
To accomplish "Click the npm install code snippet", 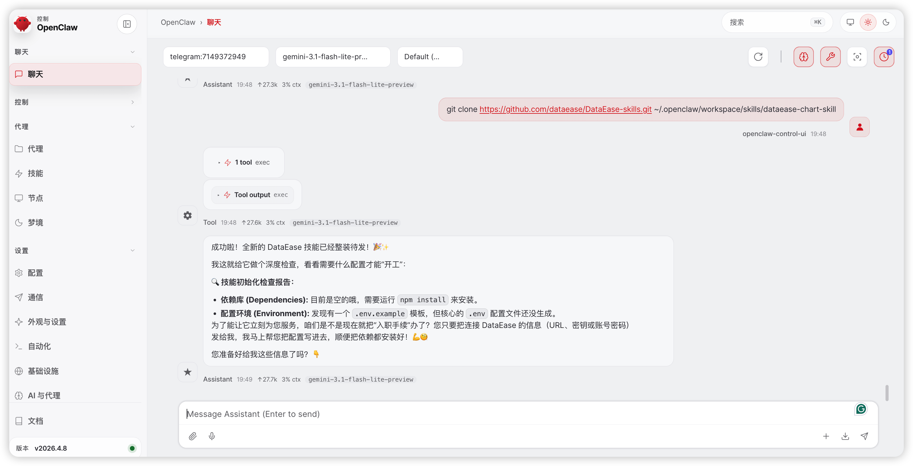I will click(x=423, y=300).
